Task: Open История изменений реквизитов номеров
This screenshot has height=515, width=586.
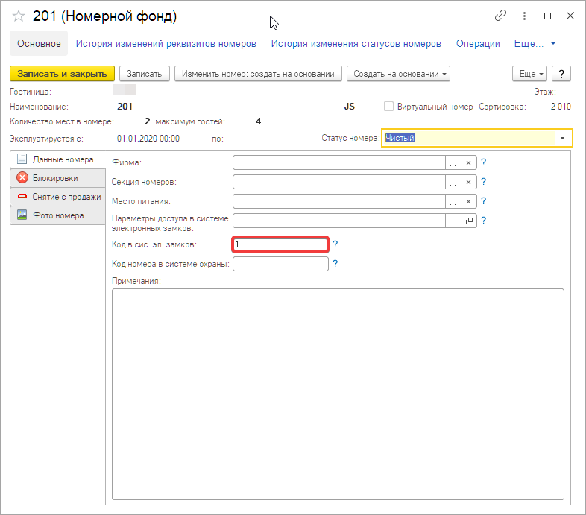Action: tap(166, 44)
